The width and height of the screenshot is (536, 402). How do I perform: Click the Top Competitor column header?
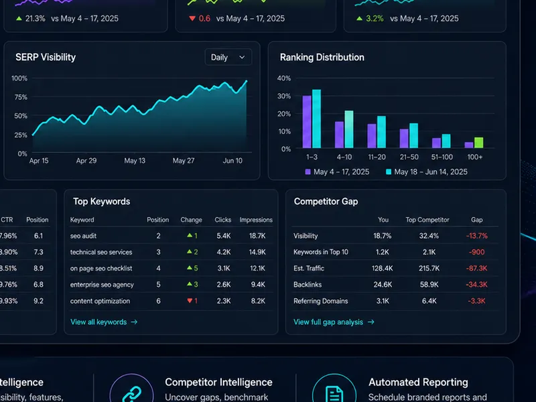pyautogui.click(x=427, y=220)
